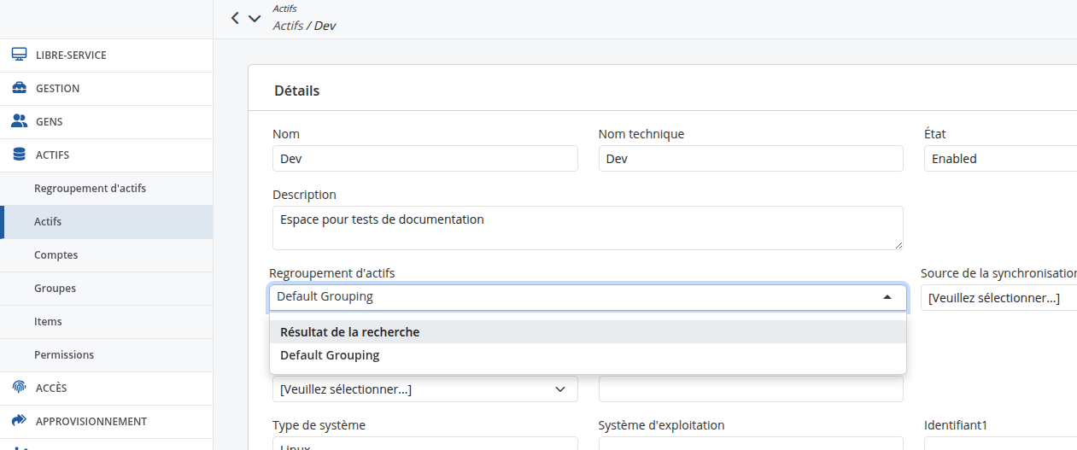The image size is (1077, 450).
Task: Open the État dropdown showing Enabled
Action: click(1000, 158)
